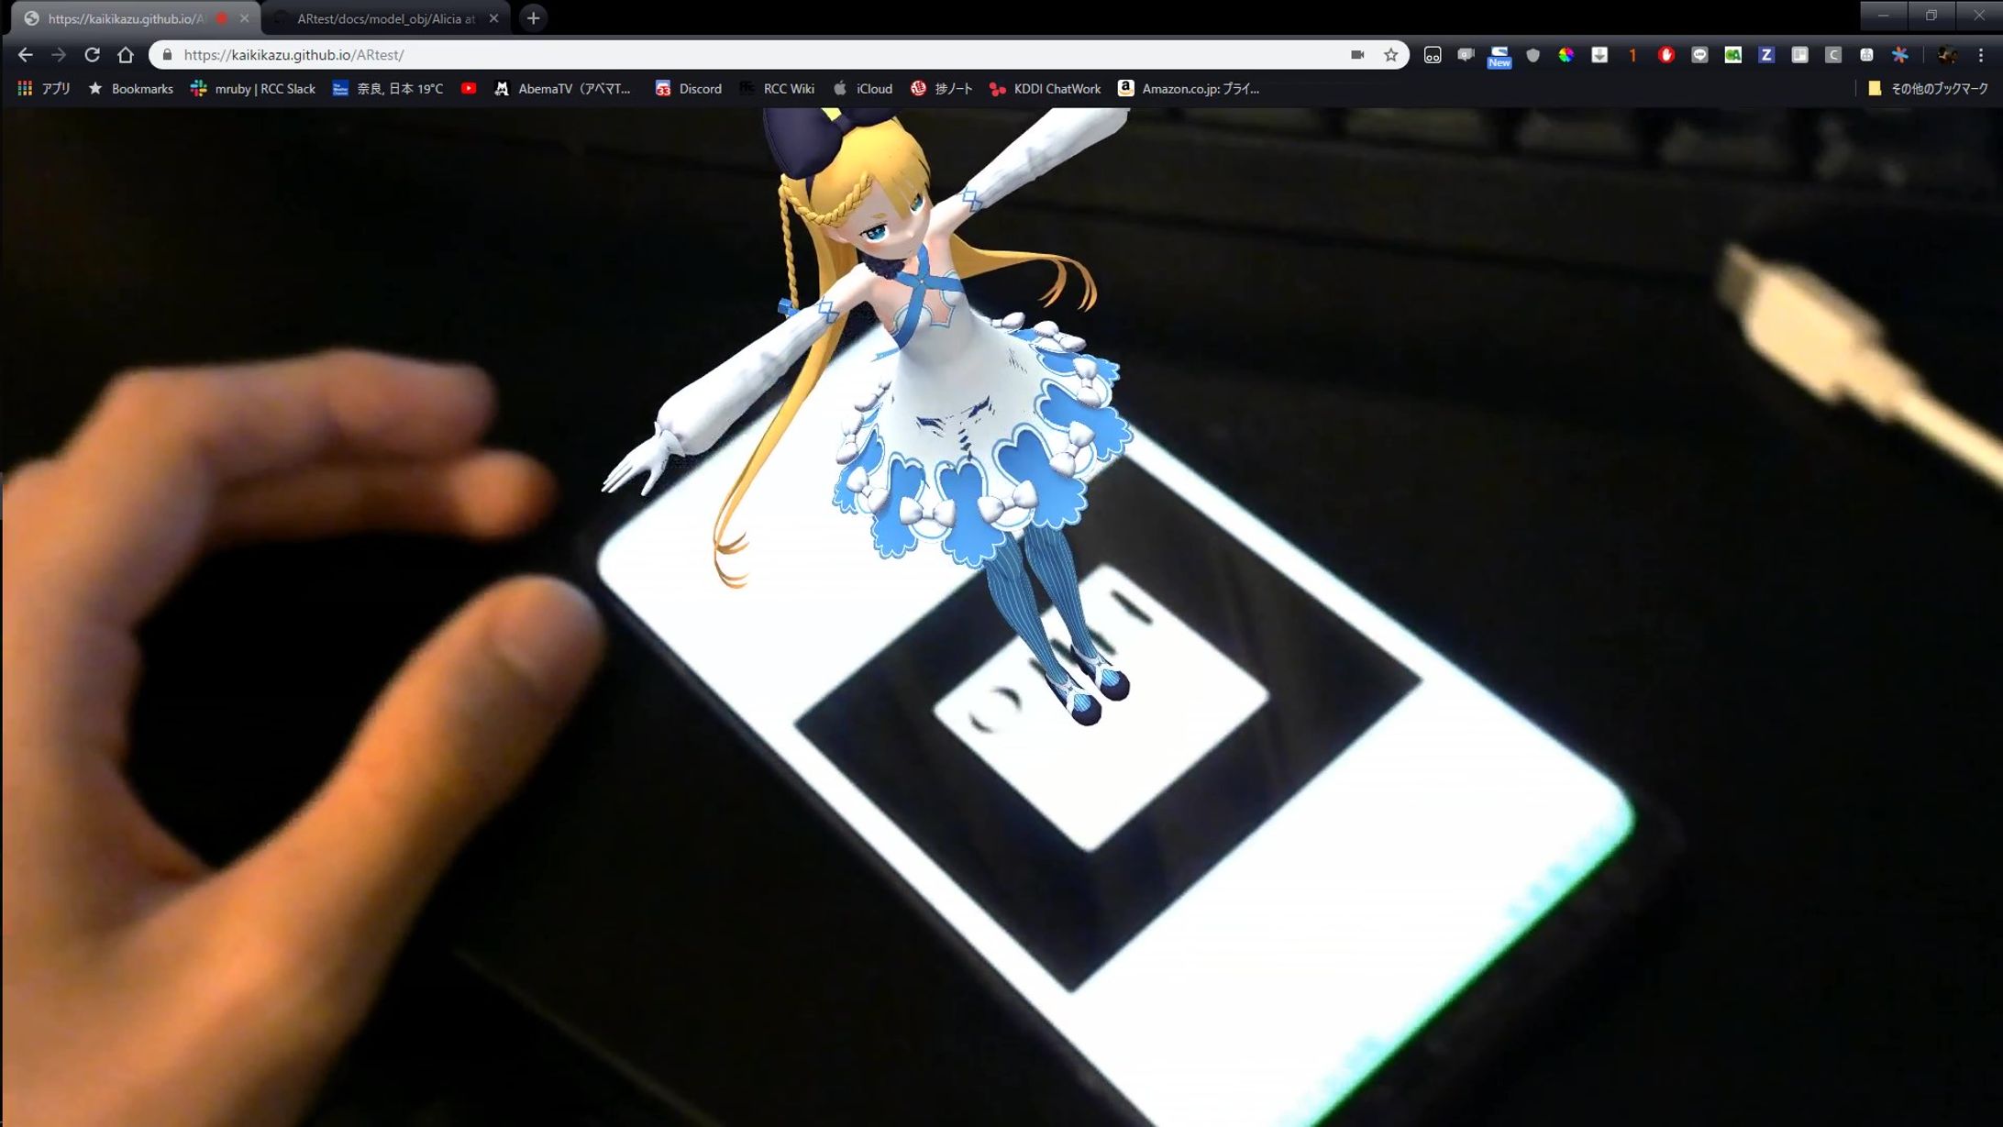Open the AdBlock red hand extension
Image resolution: width=2003 pixels, height=1127 pixels.
coord(1666,56)
